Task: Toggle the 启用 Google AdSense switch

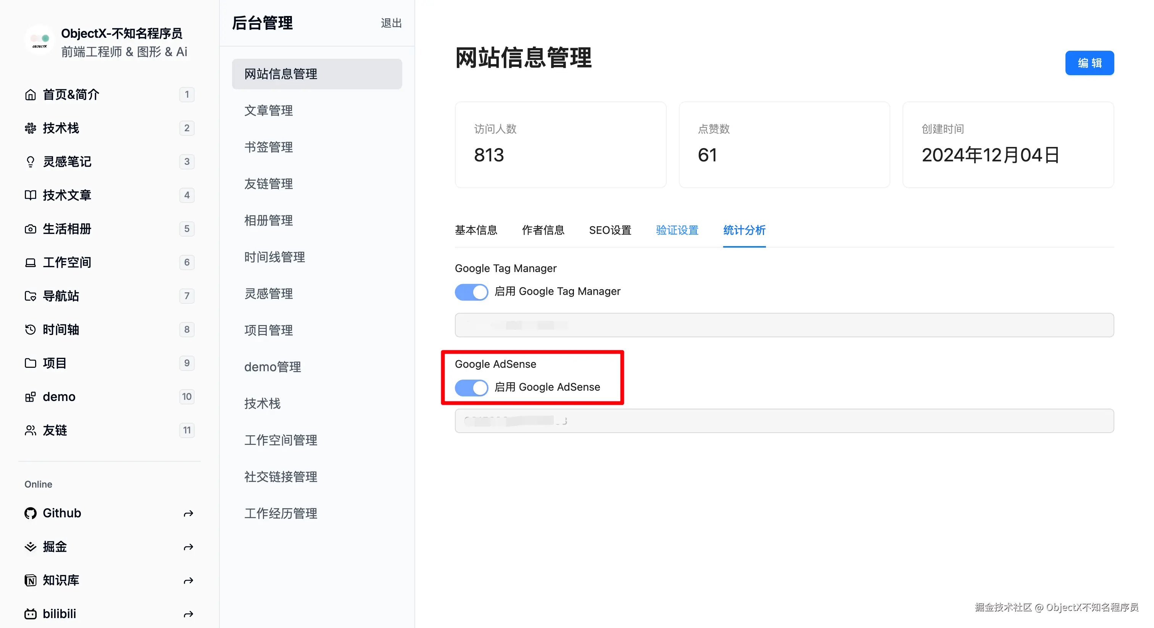Action: (471, 388)
